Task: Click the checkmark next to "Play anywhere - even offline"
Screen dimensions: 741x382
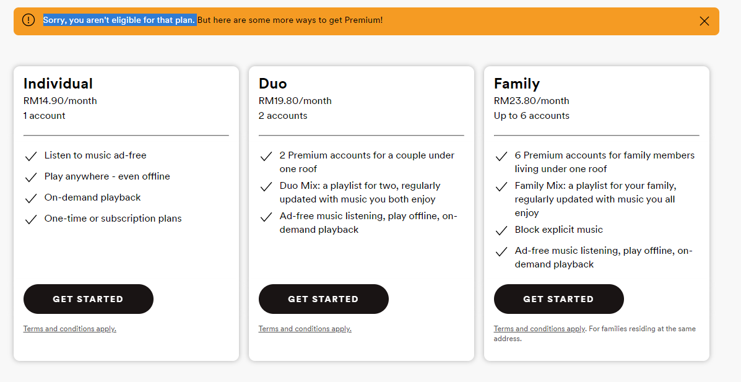Action: [30, 177]
